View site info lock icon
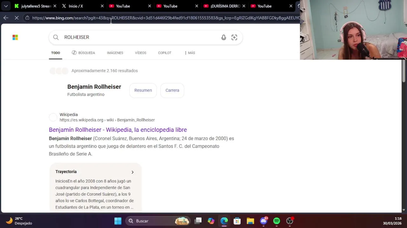407x228 pixels. [x=27, y=18]
